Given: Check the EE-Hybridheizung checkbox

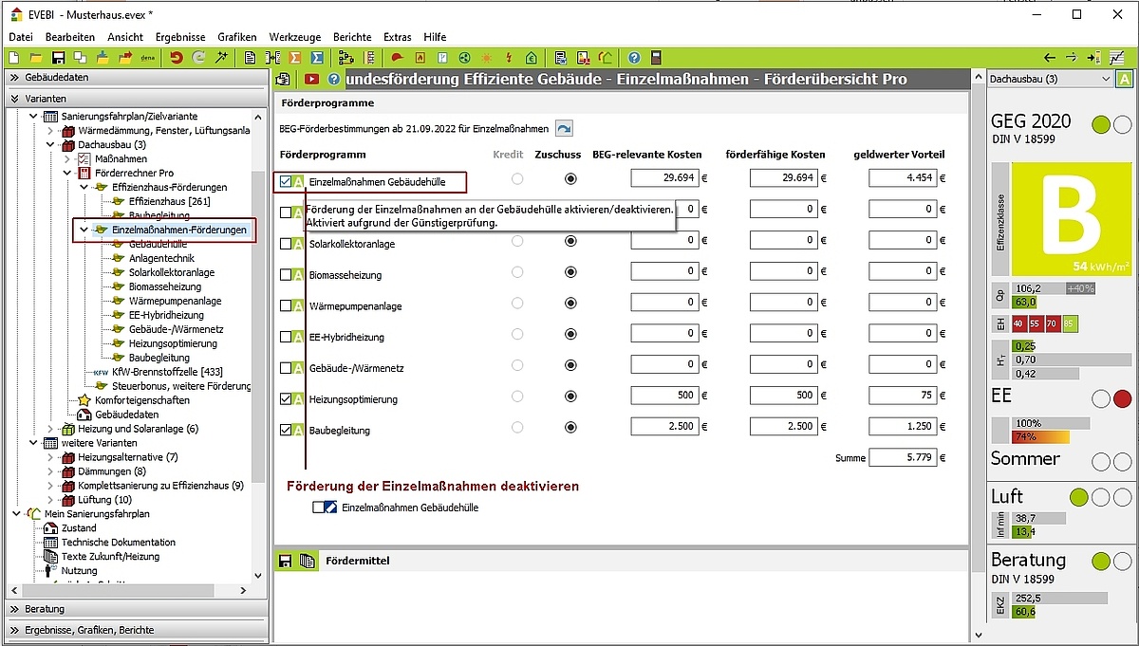Looking at the screenshot, I should coord(286,337).
